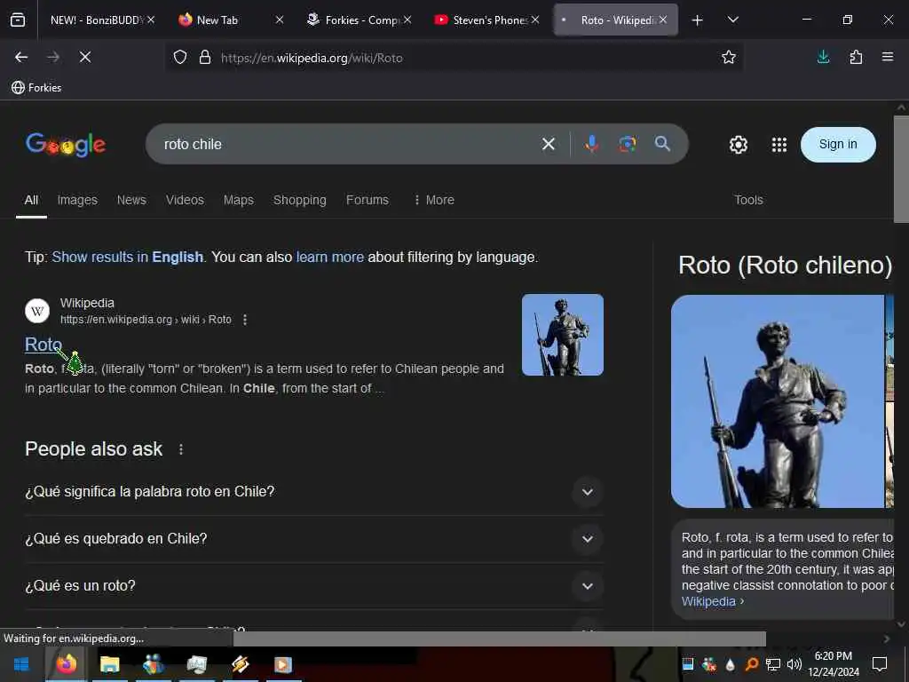Open File Explorer from taskbar
This screenshot has height=682, width=909.
(x=109, y=664)
